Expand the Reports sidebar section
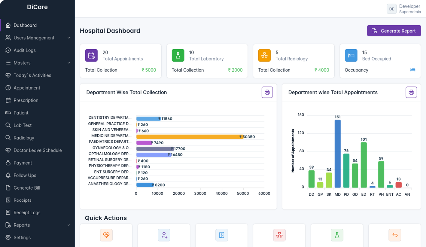 (x=68, y=225)
